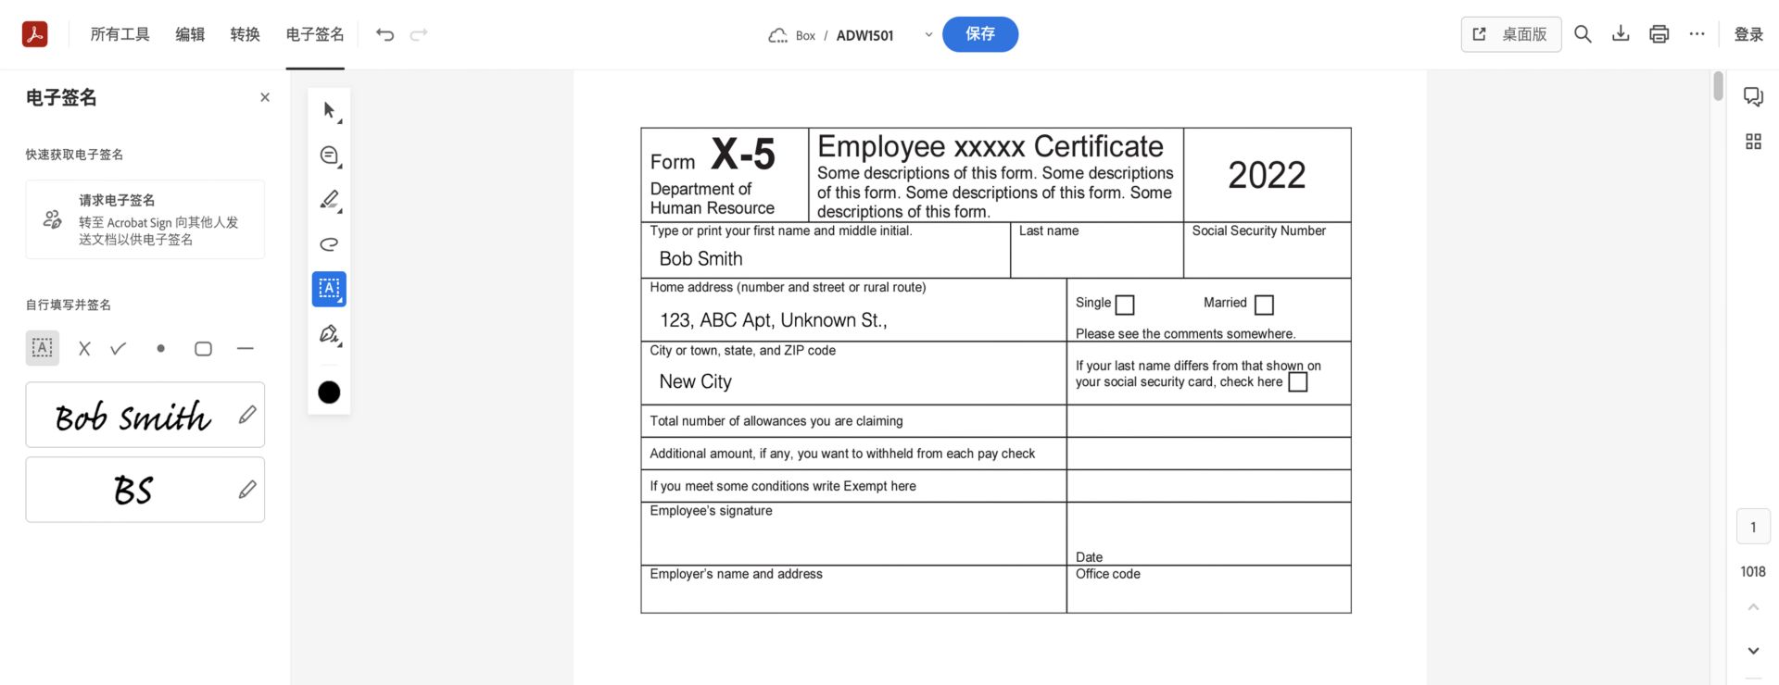This screenshot has width=1779, height=685.
Task: Open the 所有工具 menu
Action: pyautogui.click(x=120, y=34)
